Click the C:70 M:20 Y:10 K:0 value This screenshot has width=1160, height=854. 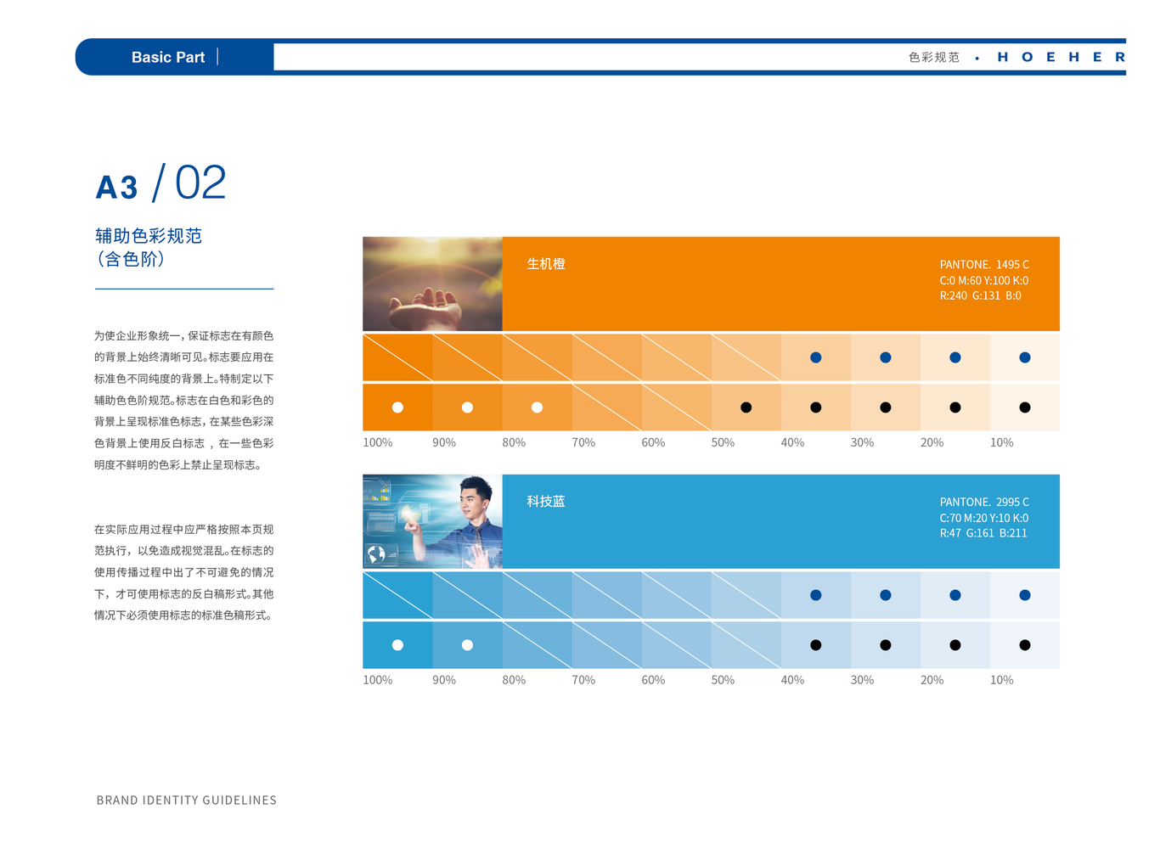[984, 518]
